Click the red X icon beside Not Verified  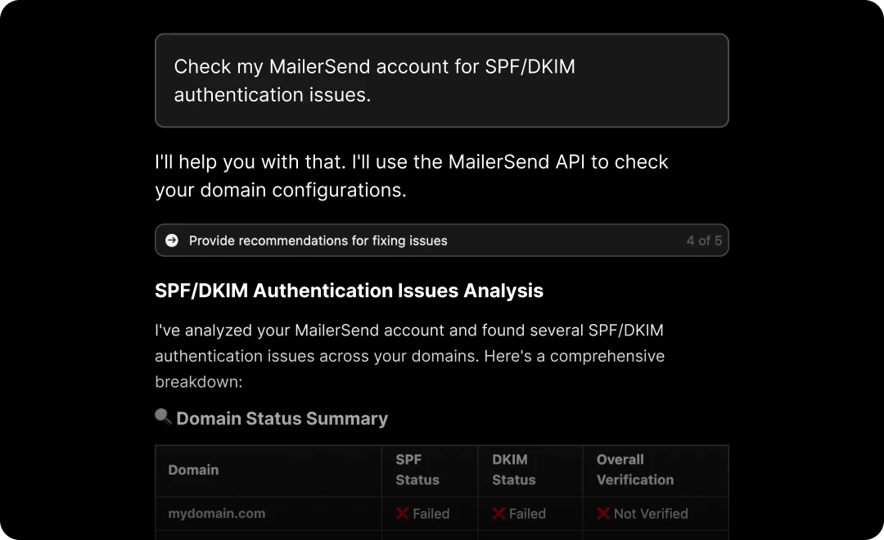[x=603, y=514]
